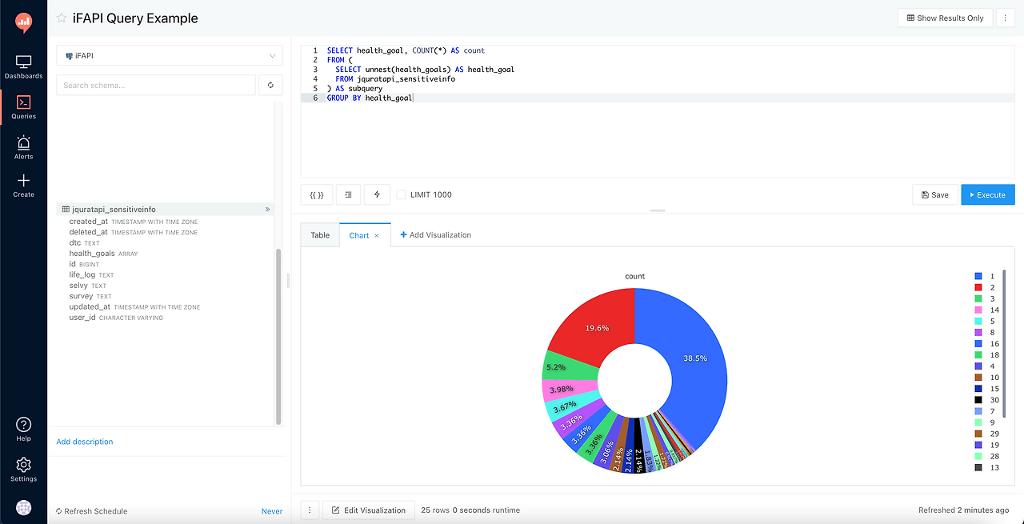
Task: Insert parameter with curly braces button
Action: pos(316,194)
